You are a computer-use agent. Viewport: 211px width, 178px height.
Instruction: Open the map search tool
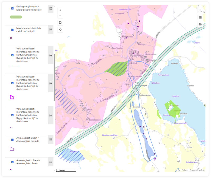200,10
